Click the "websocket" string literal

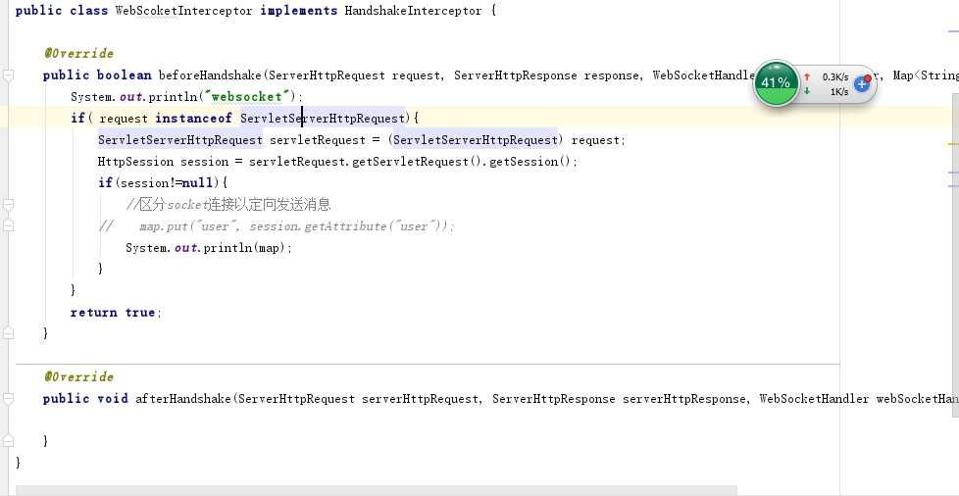[247, 97]
